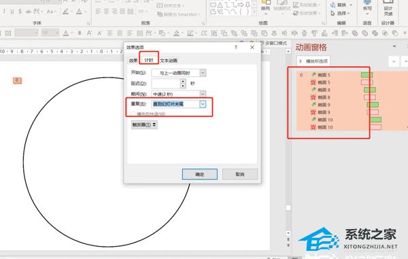Open the 转换为 SmartArt dropdown
This screenshot has height=259, width=408.
pyautogui.click(x=178, y=14)
